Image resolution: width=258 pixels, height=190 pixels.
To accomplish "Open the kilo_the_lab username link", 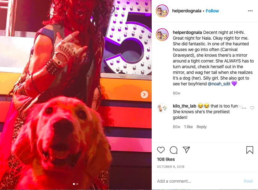I will [184, 106].
